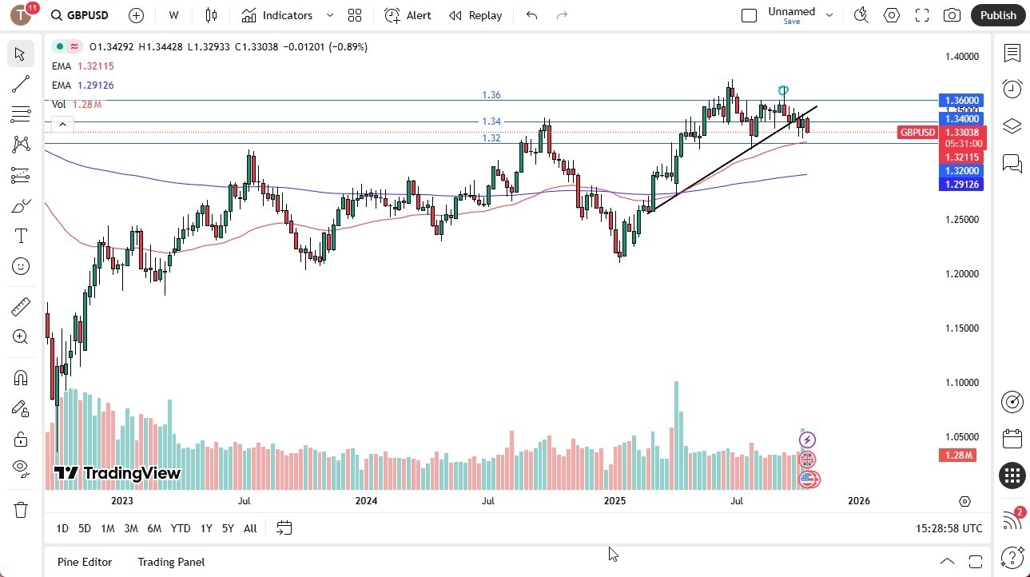Remove drawings with the trash icon
This screenshot has width=1030, height=577.
click(x=20, y=509)
